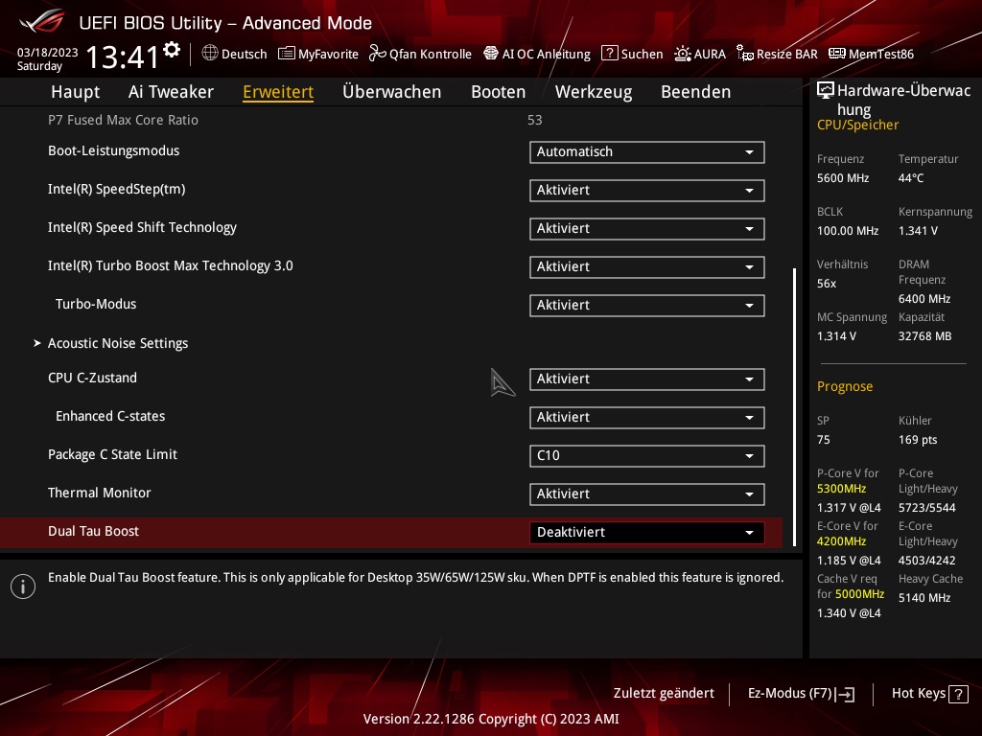
Task: Click the globe language icon
Action: (x=210, y=54)
